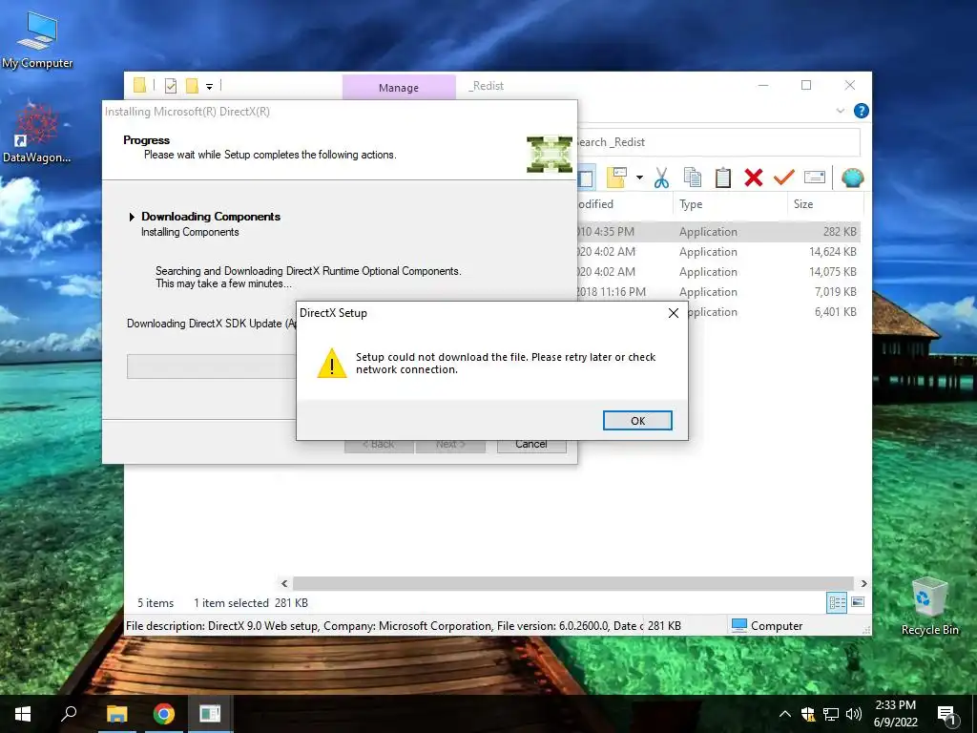Click the volume speaker tray icon
This screenshot has height=733, width=977.
(854, 714)
